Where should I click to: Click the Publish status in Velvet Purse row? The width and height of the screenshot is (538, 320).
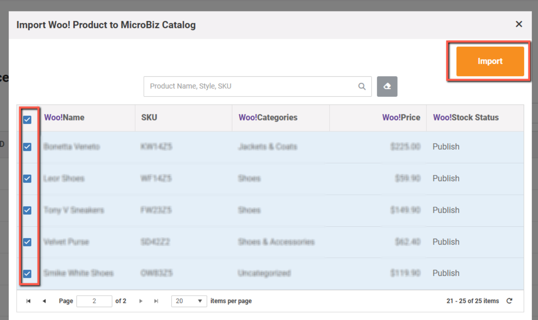click(x=446, y=242)
